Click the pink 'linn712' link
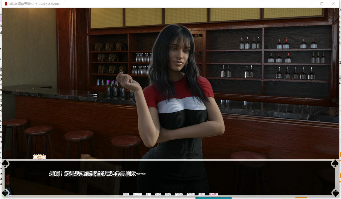 click(214, 194)
